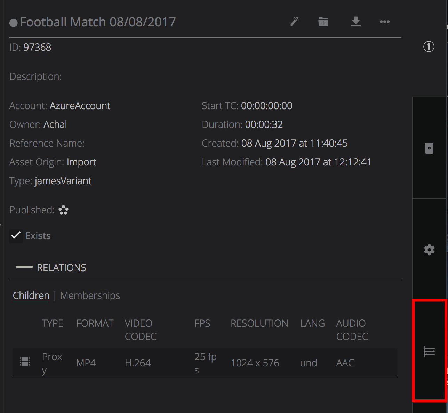Click the film strip icon in the Proxy row
Screen dimensions: 448x413
[25, 362]
